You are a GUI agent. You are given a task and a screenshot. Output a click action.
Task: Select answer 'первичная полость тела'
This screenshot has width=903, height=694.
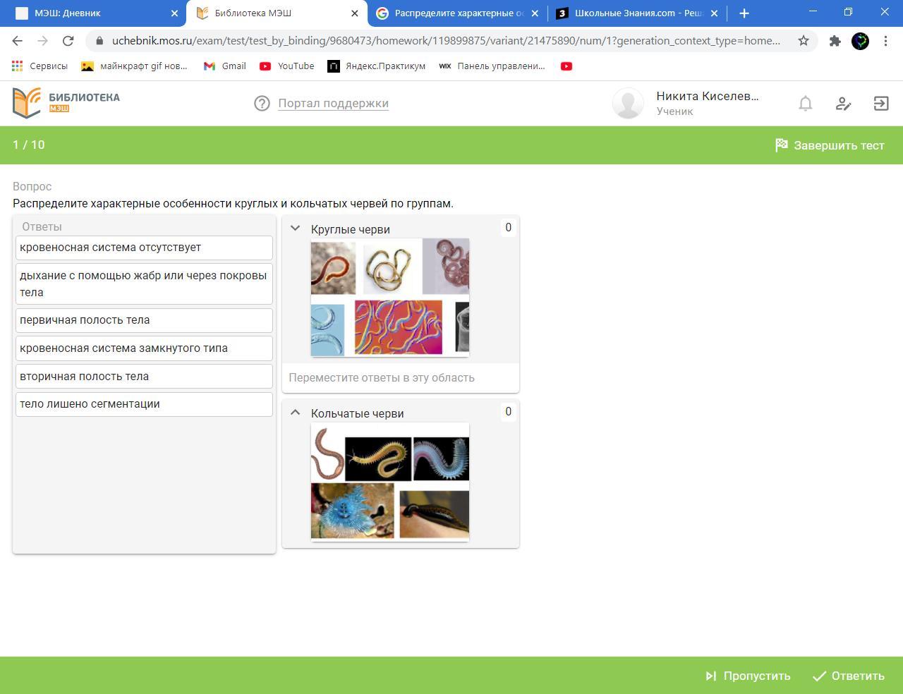(x=144, y=320)
